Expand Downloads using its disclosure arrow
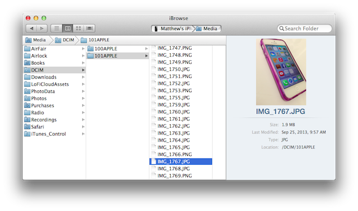Screen dimensions: 358x211 (83, 77)
